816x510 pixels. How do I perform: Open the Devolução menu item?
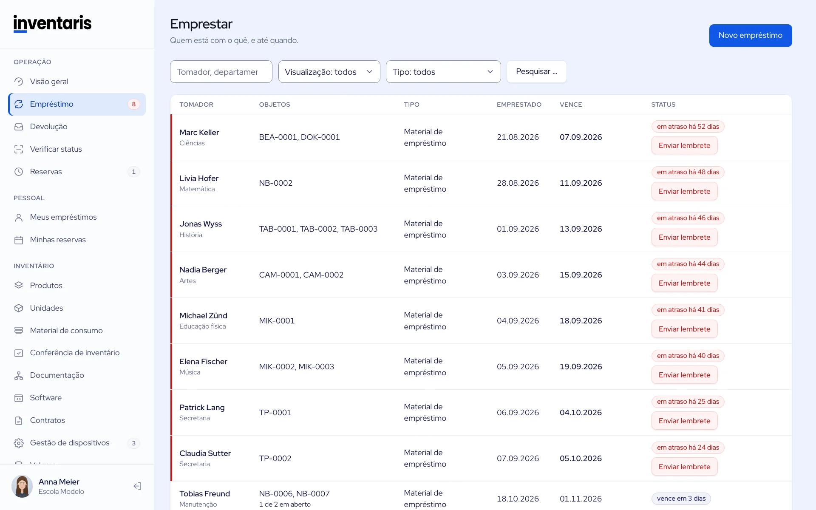coord(77,127)
